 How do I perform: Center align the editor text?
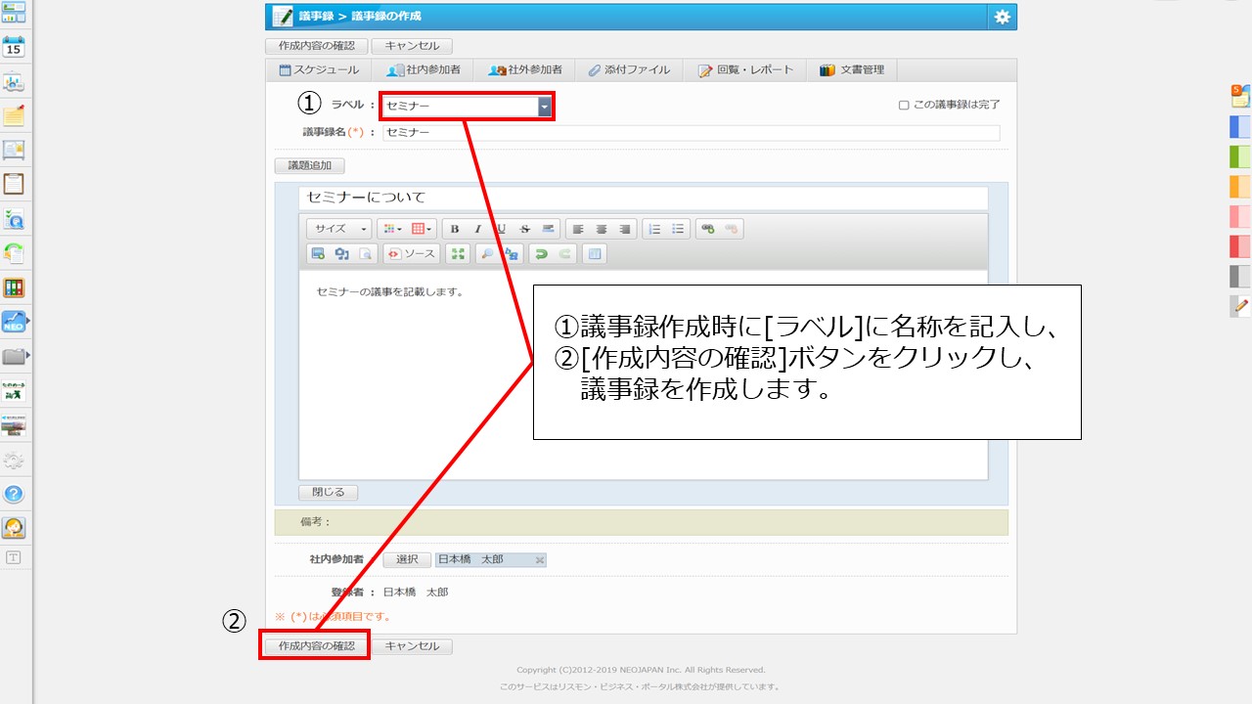tap(602, 229)
